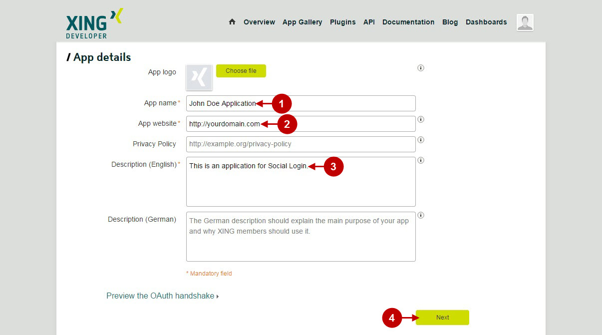This screenshot has height=335, width=602.
Task: Open the Overview menu item
Action: tap(259, 22)
